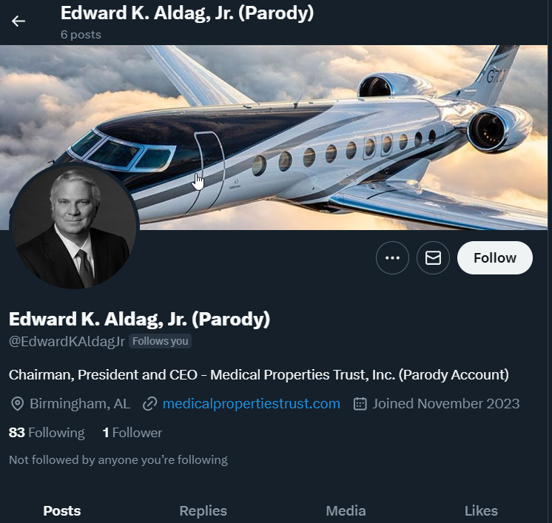Open medicalpropertiestrust.com website link

tap(252, 404)
